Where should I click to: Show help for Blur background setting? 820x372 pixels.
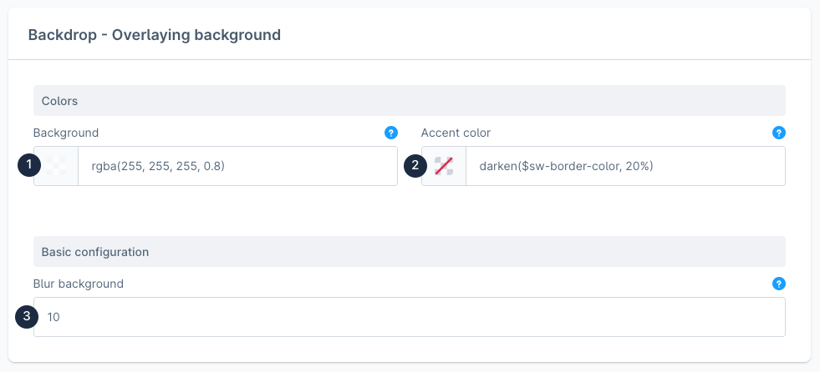778,284
